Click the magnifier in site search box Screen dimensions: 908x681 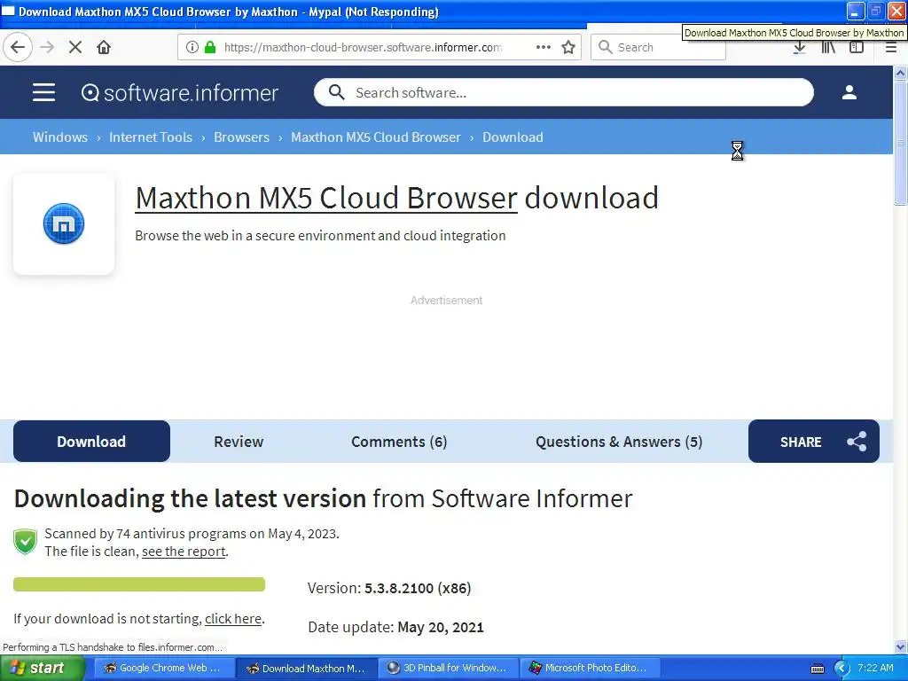[x=336, y=92]
